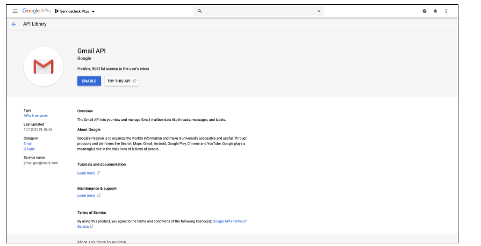The image size is (481, 246).
Task: Open Learn more under Maintenance & support
Action: tap(86, 196)
